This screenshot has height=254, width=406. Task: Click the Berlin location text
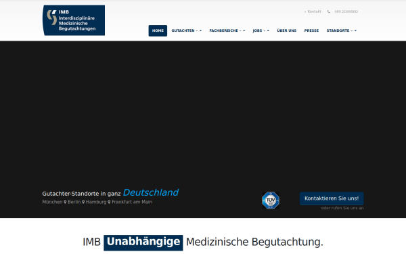click(x=74, y=202)
